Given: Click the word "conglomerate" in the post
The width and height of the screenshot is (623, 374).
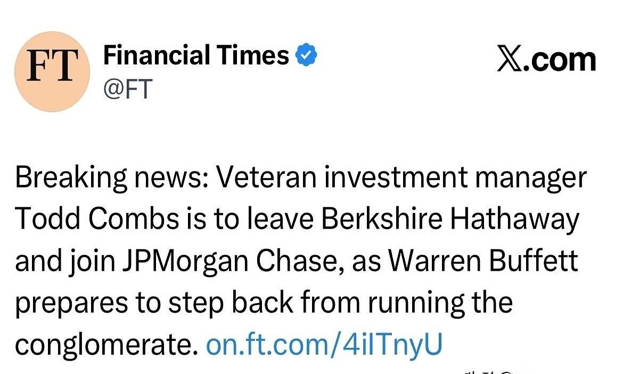Looking at the screenshot, I should pyautogui.click(x=103, y=345).
